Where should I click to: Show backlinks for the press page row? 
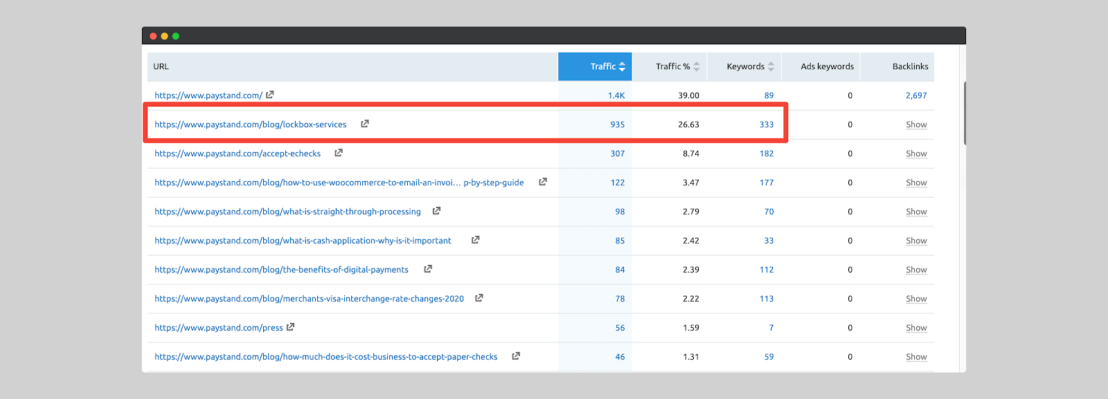916,328
